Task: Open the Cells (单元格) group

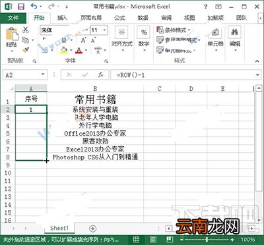Action: [216, 40]
